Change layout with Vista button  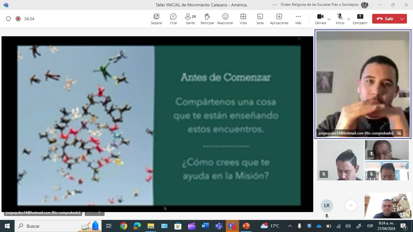coord(243,19)
